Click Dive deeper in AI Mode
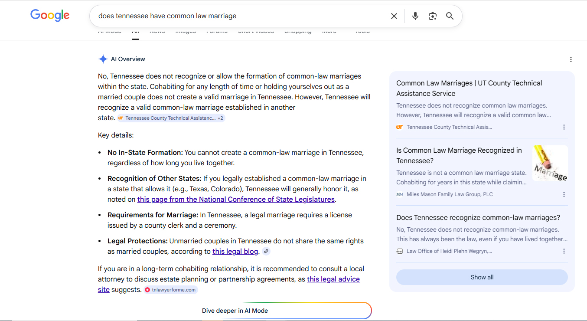Viewport: 587px width, 321px height. pyautogui.click(x=235, y=311)
